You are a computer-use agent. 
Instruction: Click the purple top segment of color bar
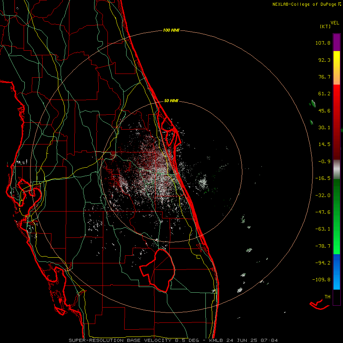(337, 42)
